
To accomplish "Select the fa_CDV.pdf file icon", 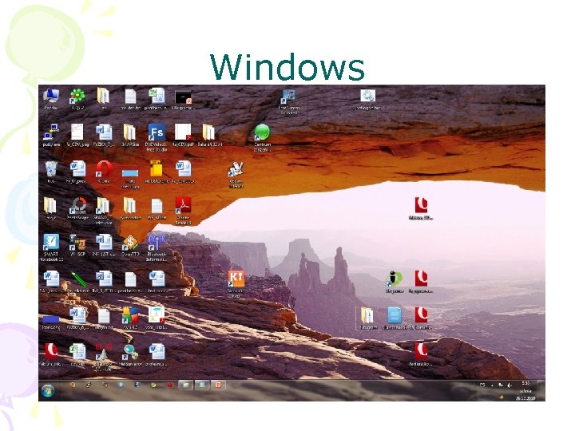I will tap(183, 135).
